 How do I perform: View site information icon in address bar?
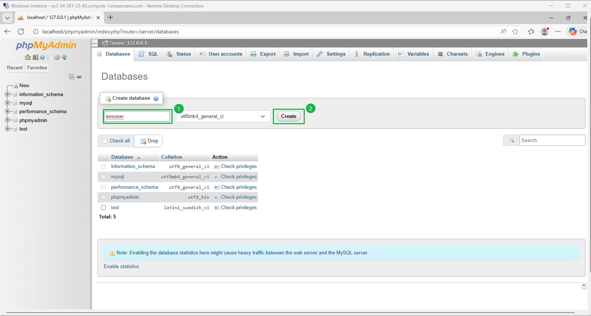point(36,32)
